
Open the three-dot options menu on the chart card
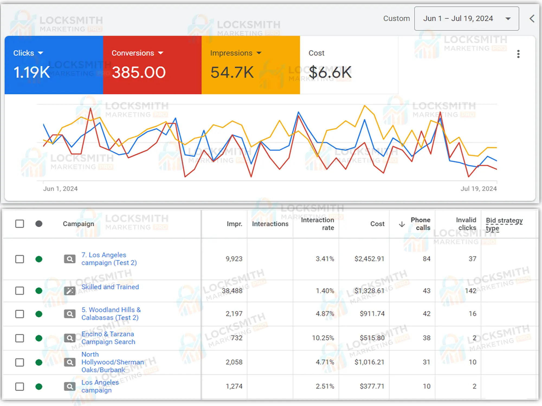(x=518, y=54)
